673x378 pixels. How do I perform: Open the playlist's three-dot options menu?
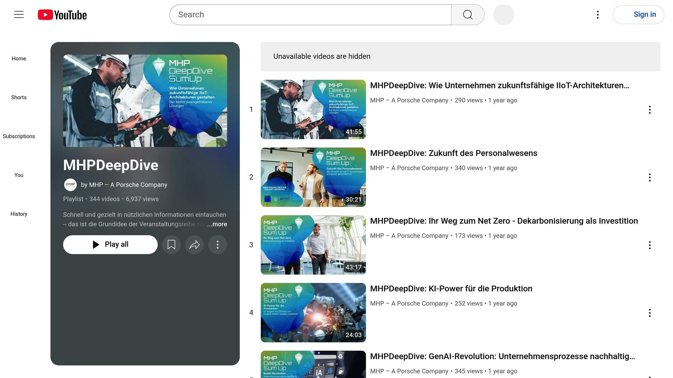coord(217,244)
